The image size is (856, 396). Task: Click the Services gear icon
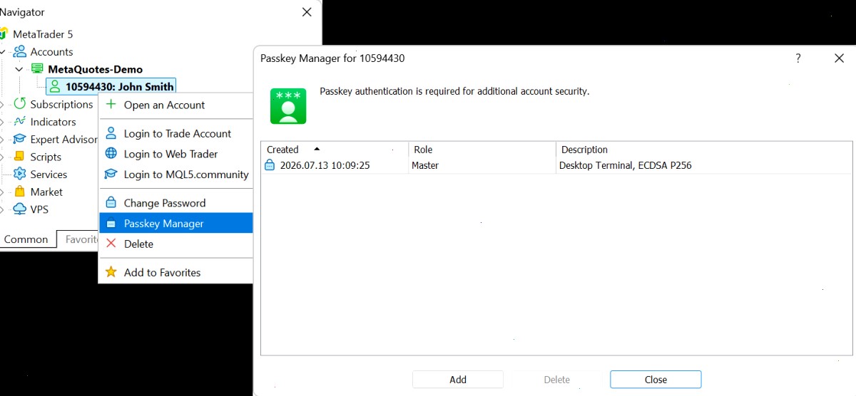coord(20,174)
